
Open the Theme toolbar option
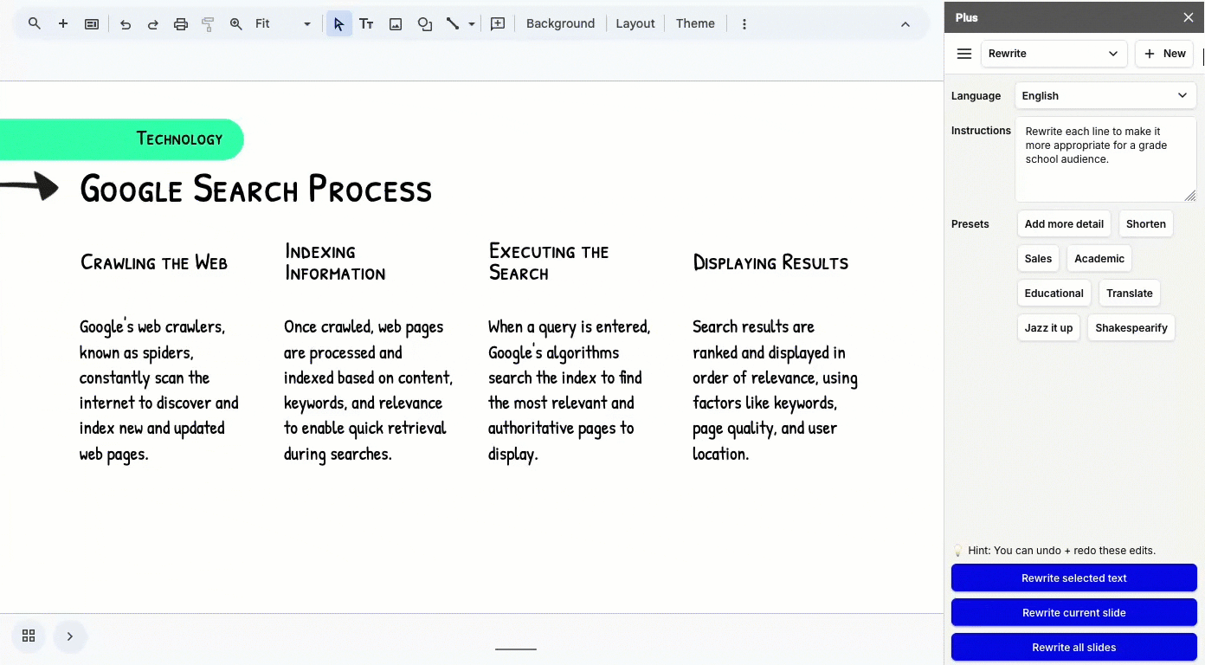tap(695, 24)
